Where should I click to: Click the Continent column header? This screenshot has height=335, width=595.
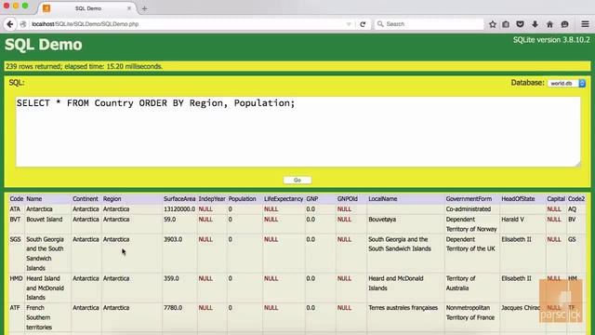click(86, 198)
